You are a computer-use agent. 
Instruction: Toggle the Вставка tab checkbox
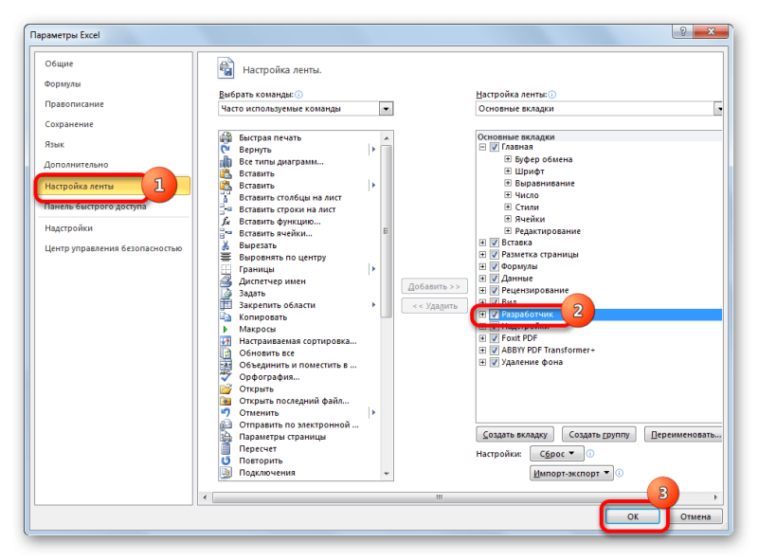pos(494,243)
